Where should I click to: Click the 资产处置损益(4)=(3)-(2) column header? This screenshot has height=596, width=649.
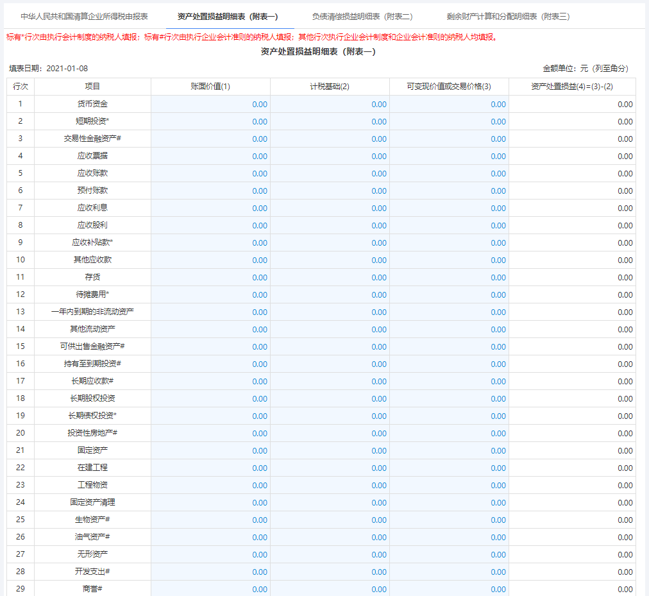click(x=572, y=87)
